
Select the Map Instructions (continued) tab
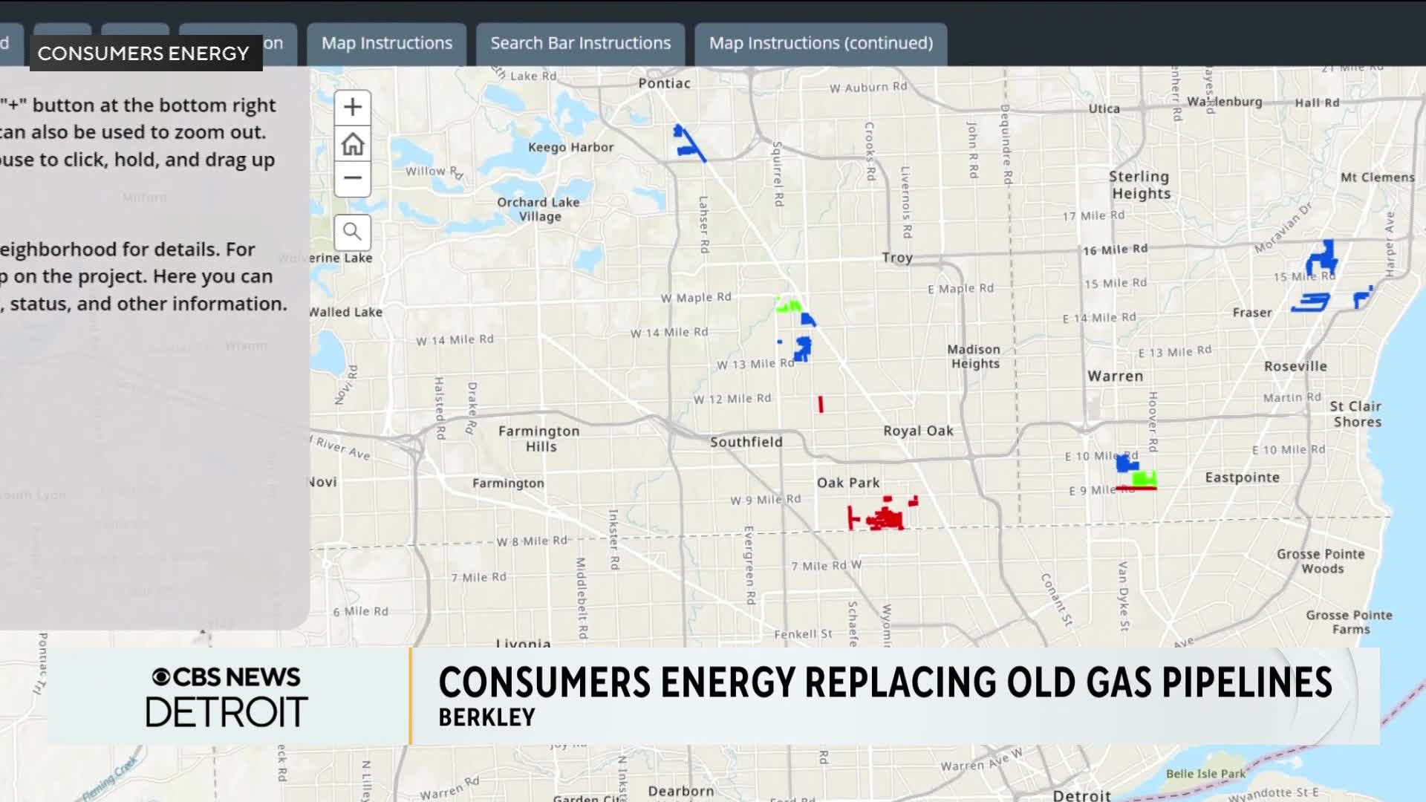(x=821, y=43)
